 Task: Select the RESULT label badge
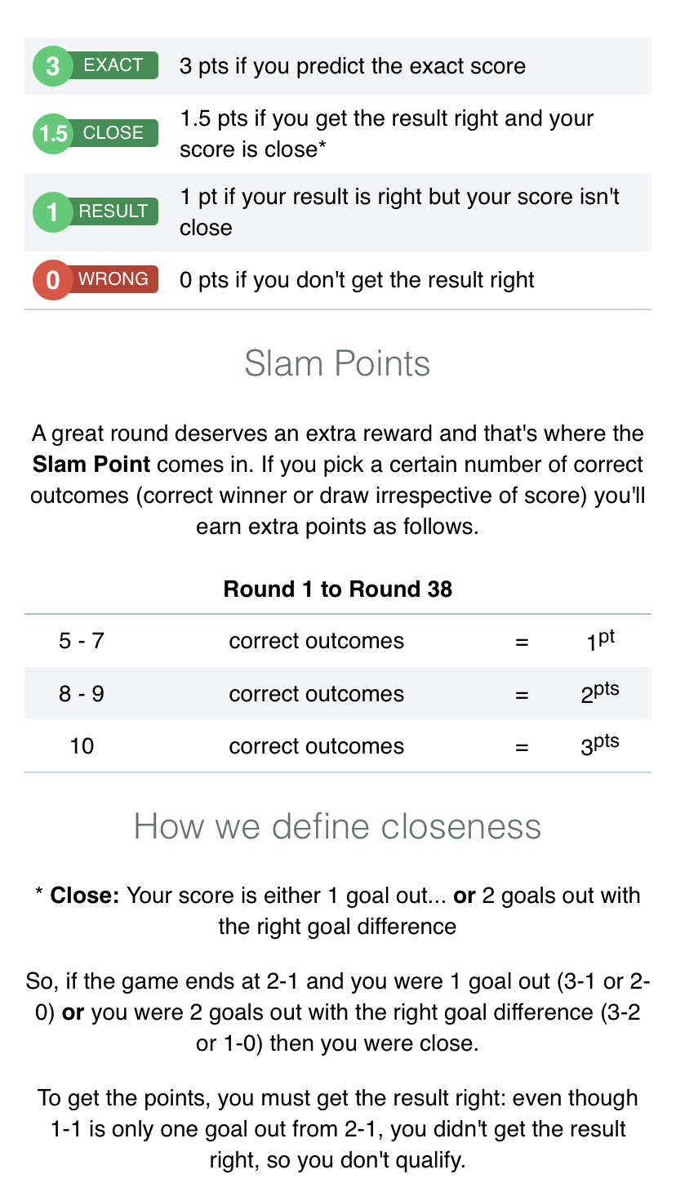(113, 211)
